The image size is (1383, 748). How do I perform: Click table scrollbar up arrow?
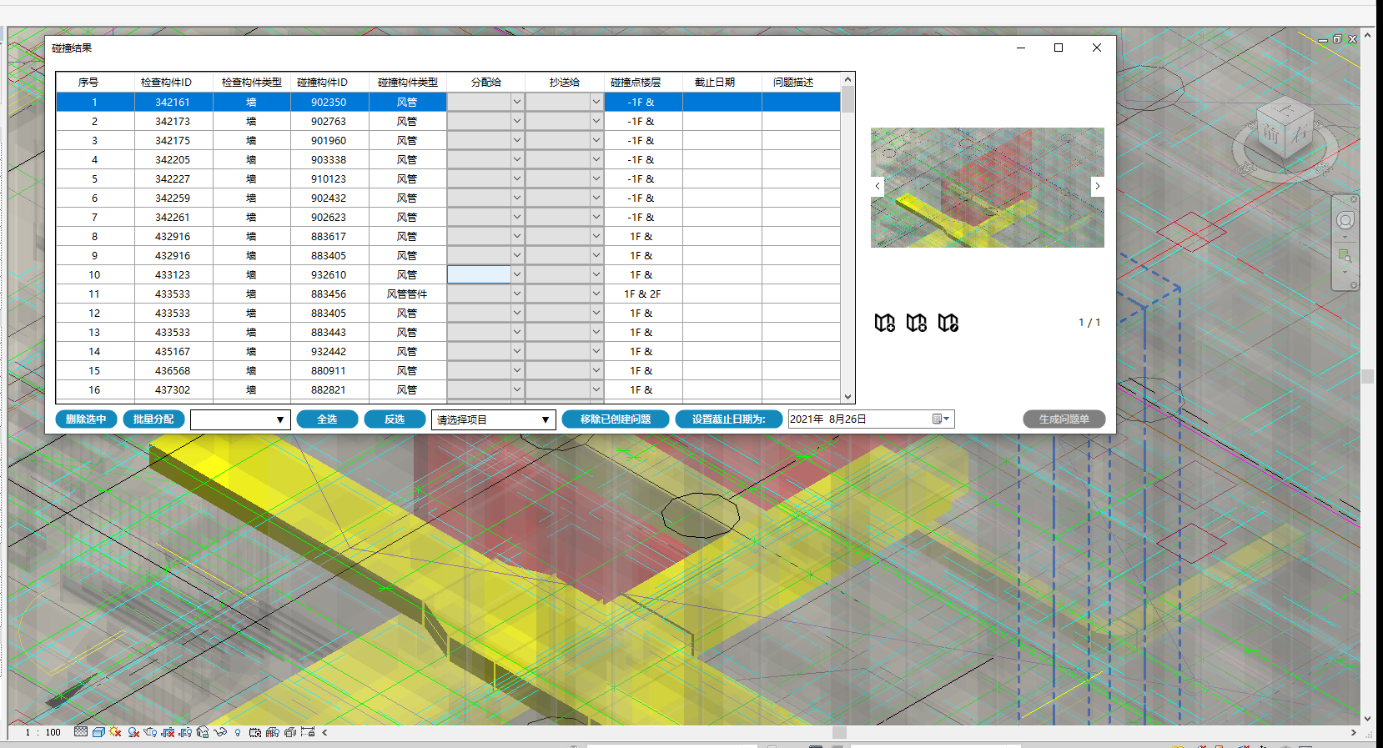(x=847, y=80)
